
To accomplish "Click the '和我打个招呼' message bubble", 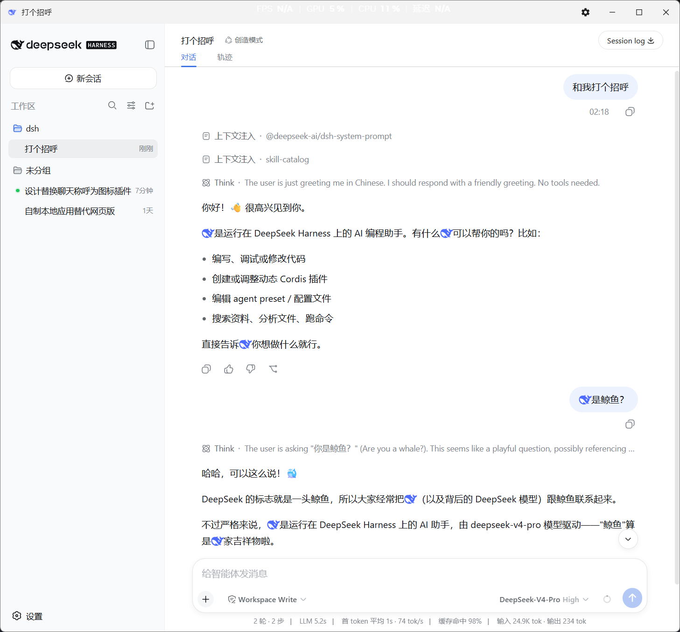I will pyautogui.click(x=601, y=87).
